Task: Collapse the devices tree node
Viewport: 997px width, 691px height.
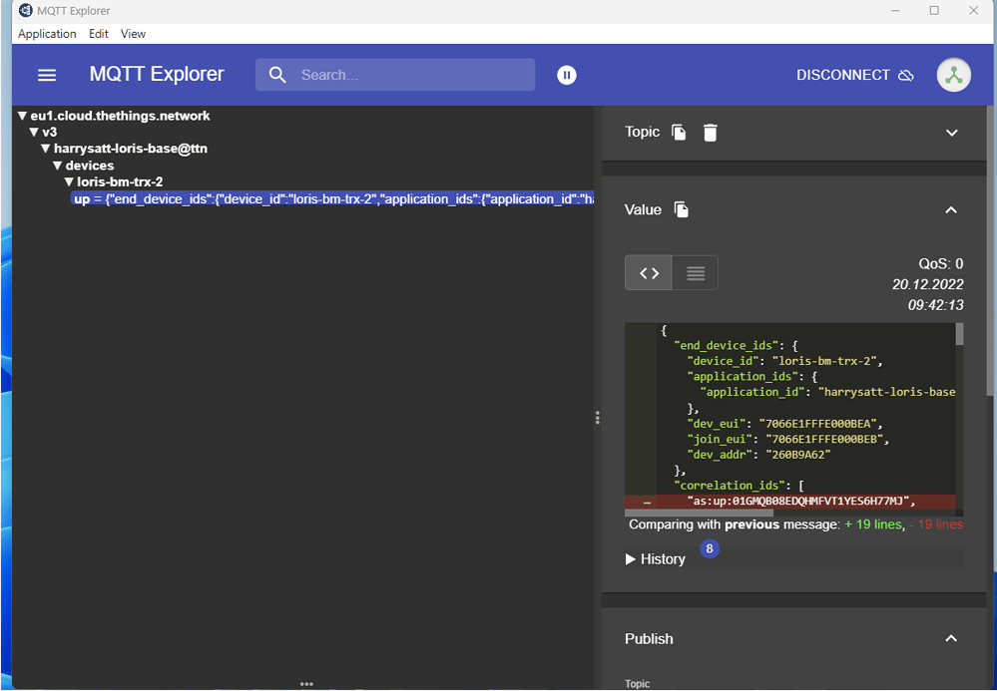Action: [x=57, y=166]
